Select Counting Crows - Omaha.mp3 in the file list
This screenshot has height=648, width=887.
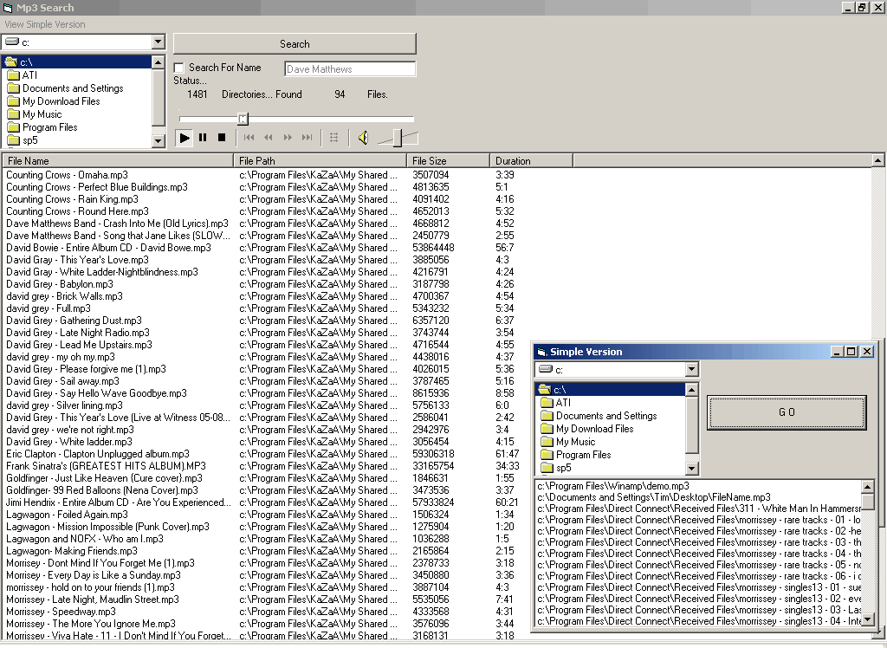pyautogui.click(x=68, y=175)
